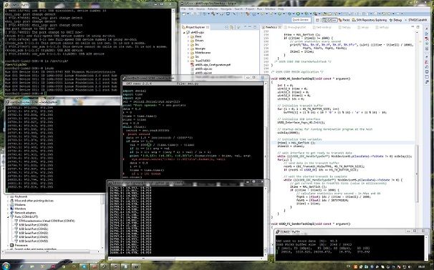This screenshot has width=434, height=270.
Task: Focus Eclipse's Quick Access field
Action: [x=301, y=20]
